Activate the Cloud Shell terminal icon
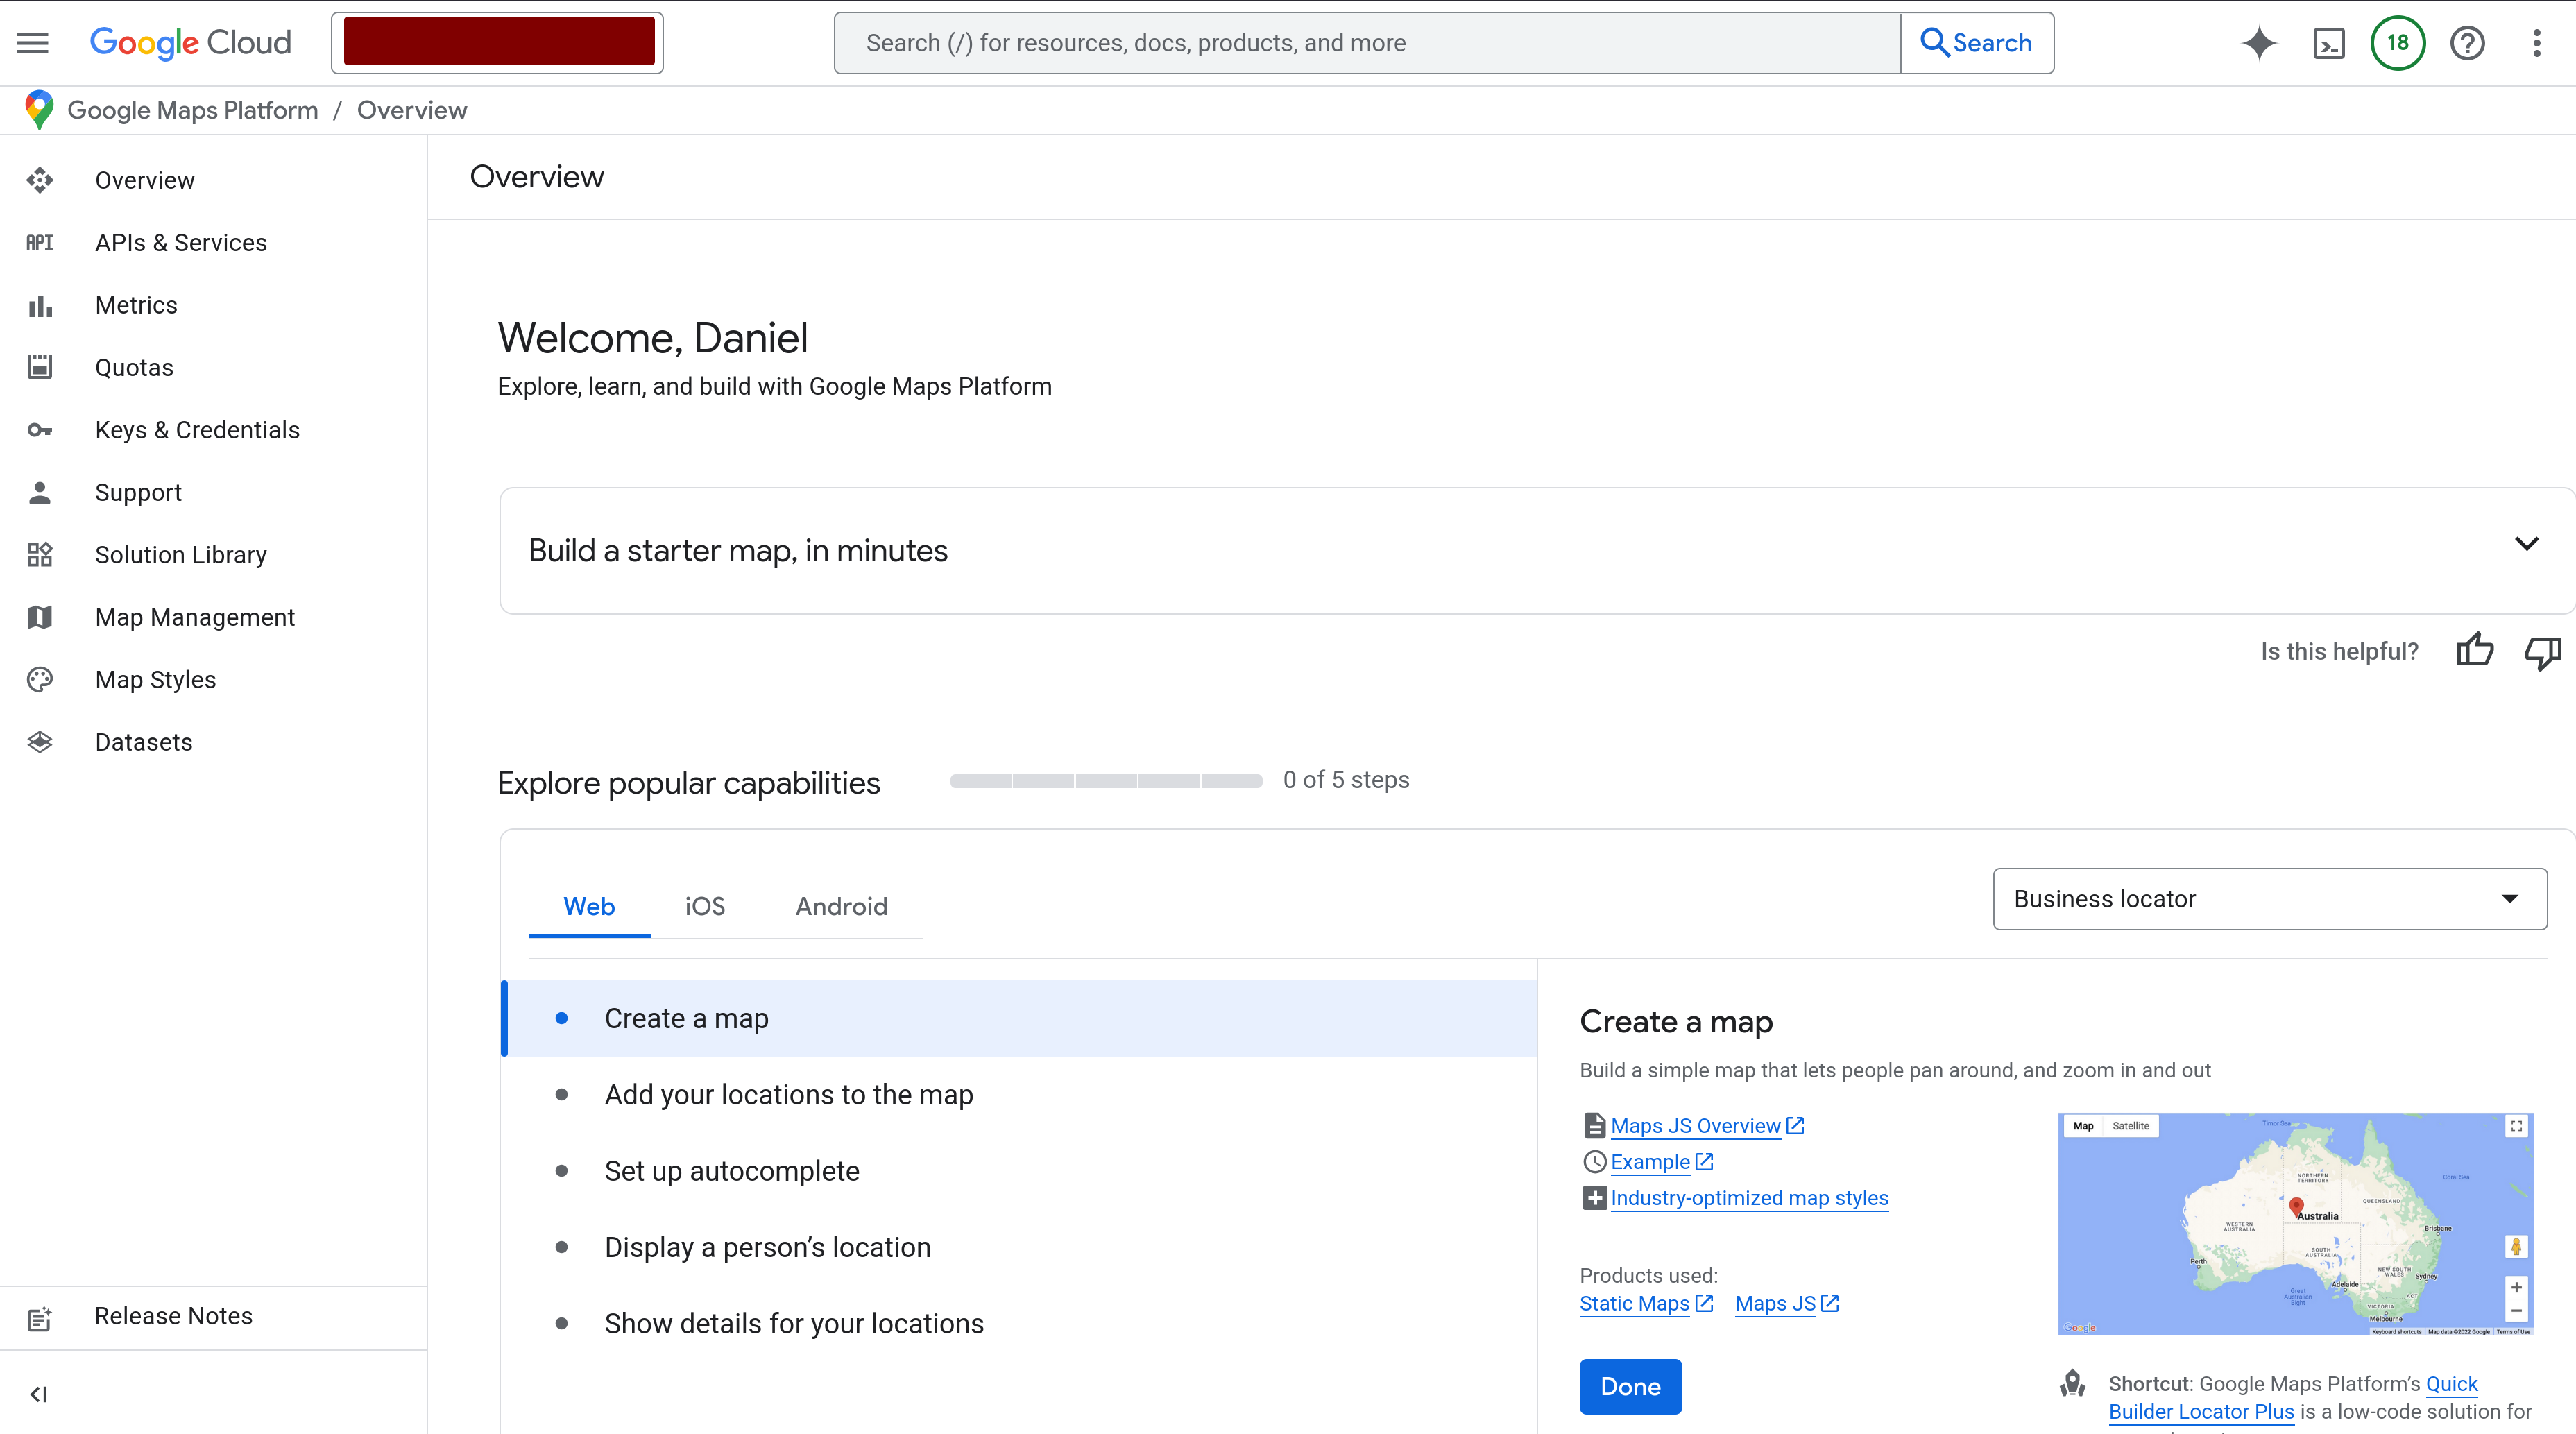Image resolution: width=2576 pixels, height=1434 pixels. [x=2329, y=43]
